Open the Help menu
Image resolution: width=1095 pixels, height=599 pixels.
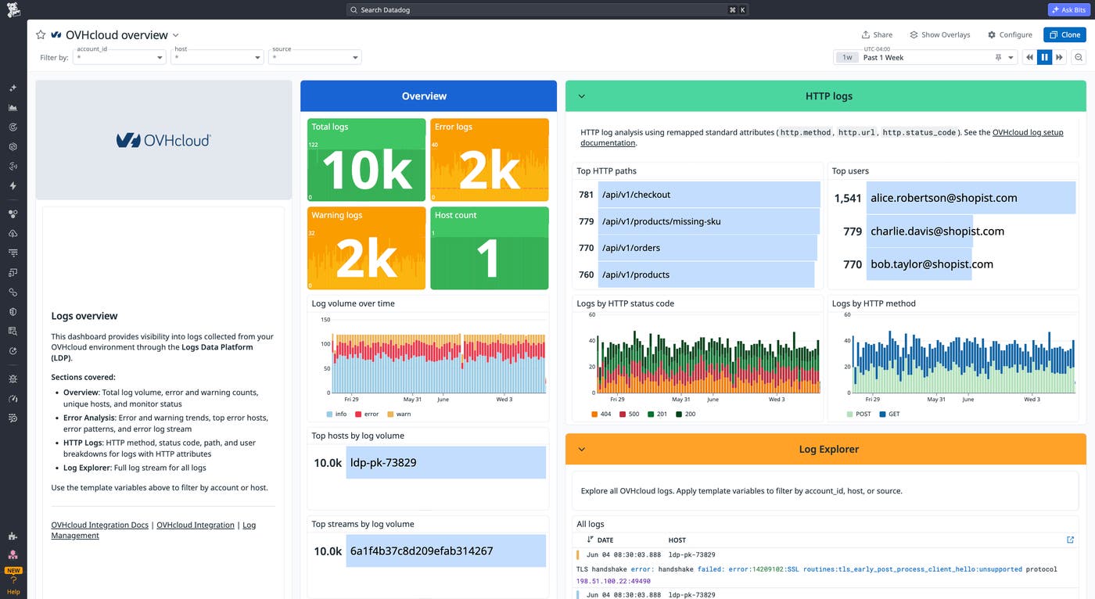13,586
